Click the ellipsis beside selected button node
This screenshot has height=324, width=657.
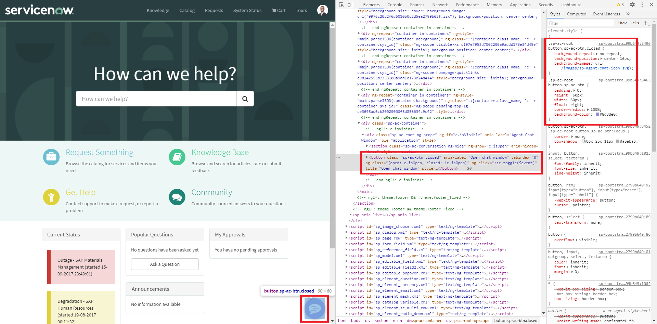pyautogui.click(x=338, y=157)
